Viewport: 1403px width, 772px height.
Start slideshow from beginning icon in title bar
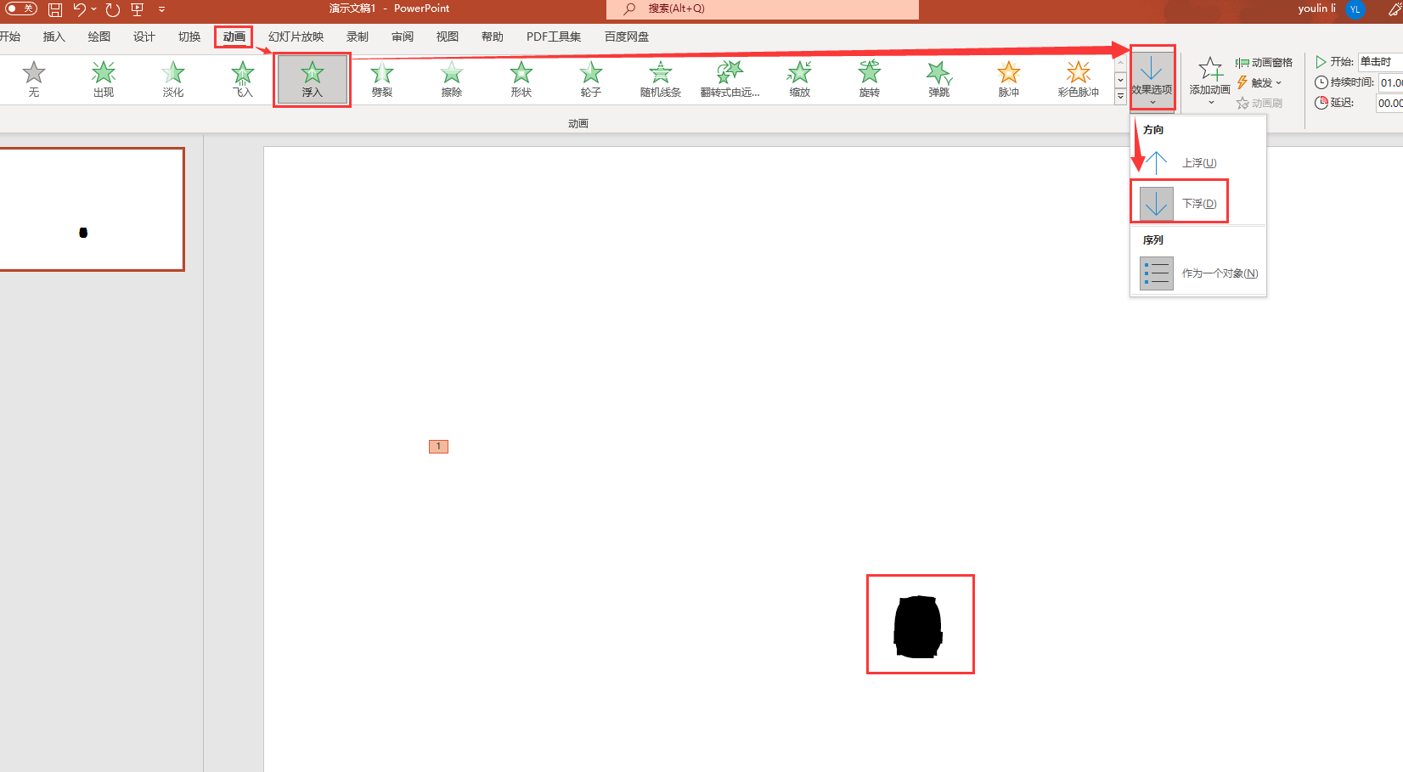pos(138,9)
